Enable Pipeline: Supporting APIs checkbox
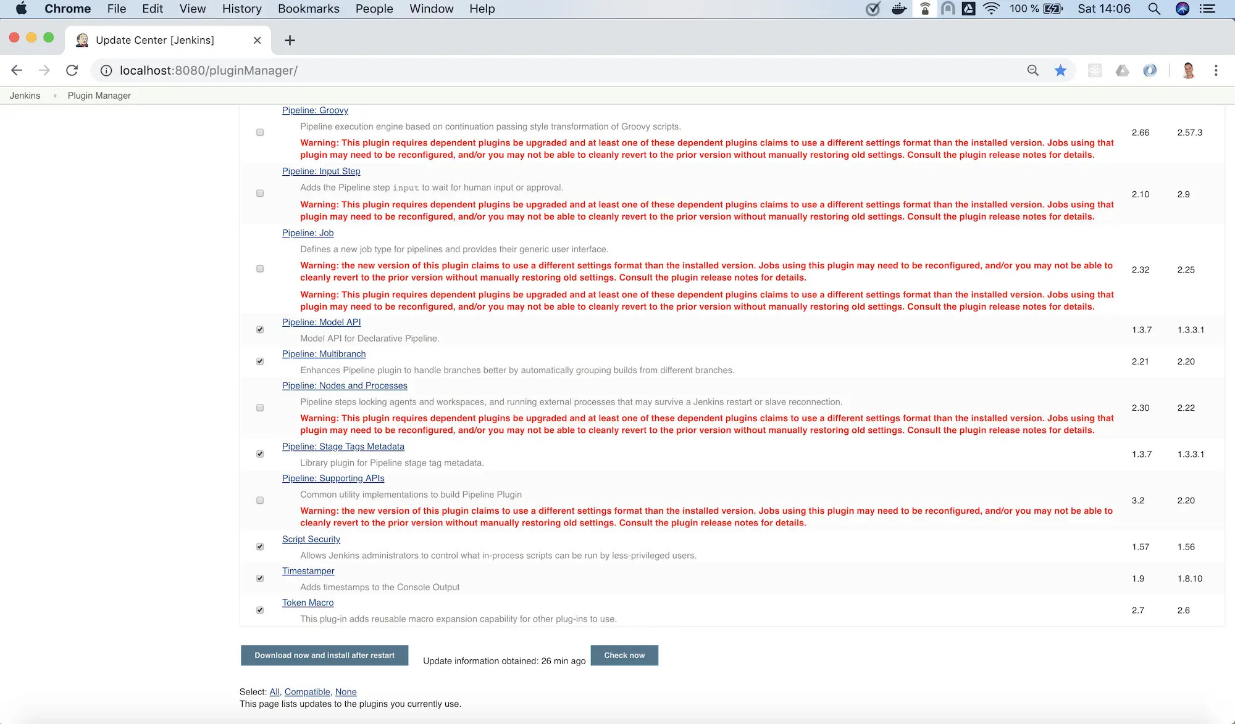The height and width of the screenshot is (724, 1235). 260,501
